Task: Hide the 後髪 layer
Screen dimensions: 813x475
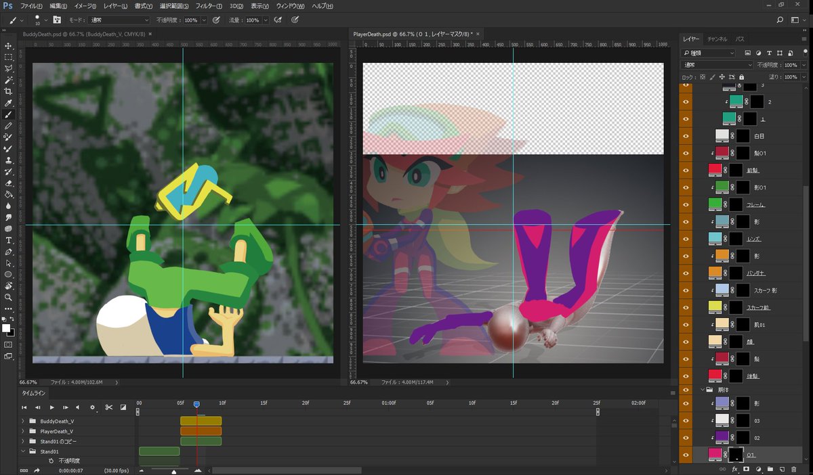Action: (x=686, y=375)
